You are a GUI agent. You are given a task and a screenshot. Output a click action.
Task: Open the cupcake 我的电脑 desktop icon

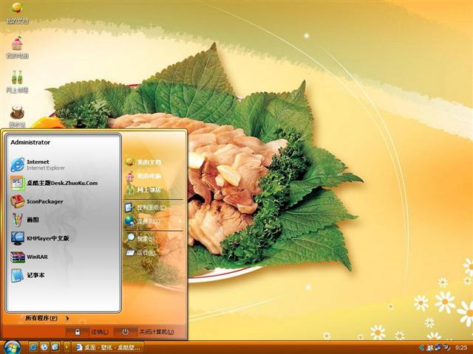[x=16, y=46]
